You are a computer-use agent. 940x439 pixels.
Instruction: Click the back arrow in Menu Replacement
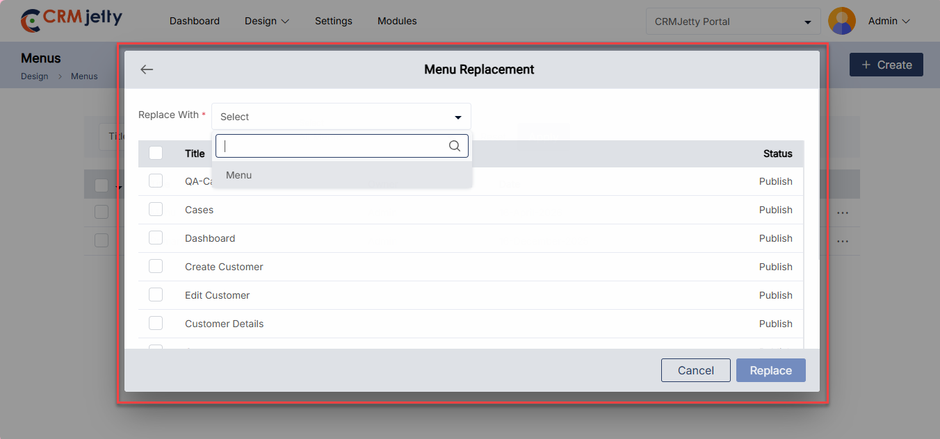(x=147, y=69)
